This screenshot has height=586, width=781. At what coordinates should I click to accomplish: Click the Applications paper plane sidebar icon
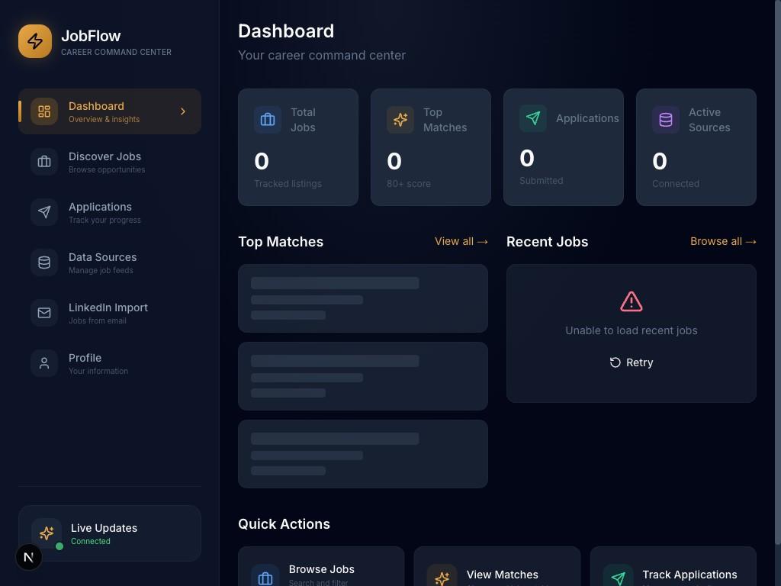(44, 212)
